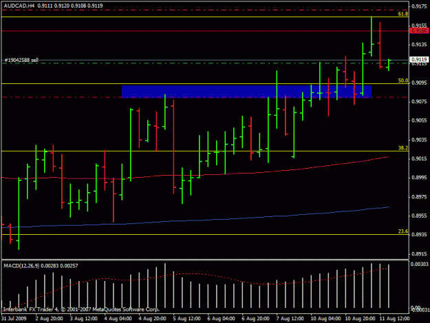Click the 61.8 Fibonacci level label
This screenshot has height=323, width=430.
click(403, 14)
